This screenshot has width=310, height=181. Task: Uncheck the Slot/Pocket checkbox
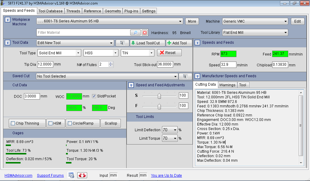94,96
